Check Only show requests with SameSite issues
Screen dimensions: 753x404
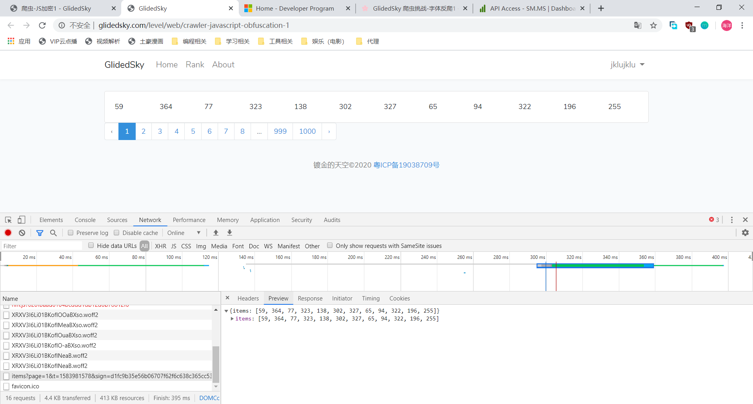tap(330, 245)
